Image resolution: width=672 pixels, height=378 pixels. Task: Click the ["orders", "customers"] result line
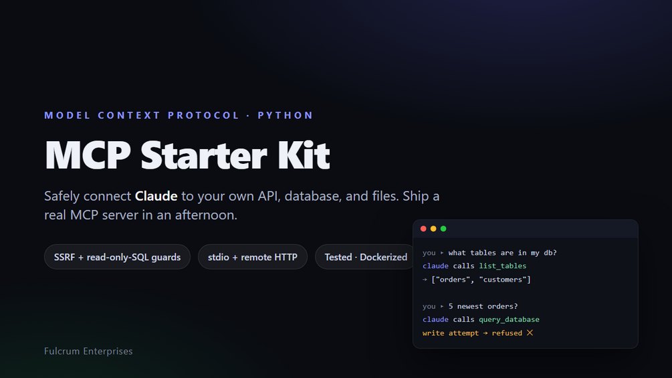point(477,280)
